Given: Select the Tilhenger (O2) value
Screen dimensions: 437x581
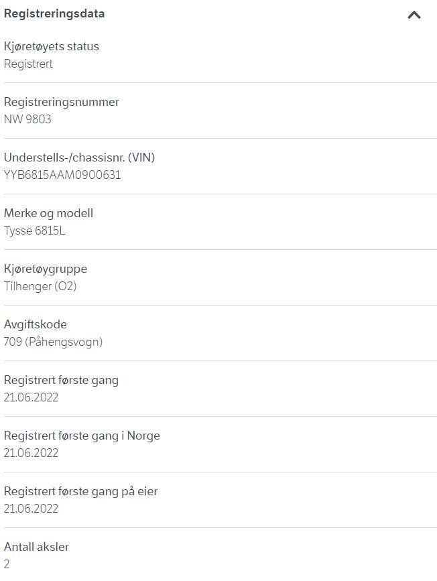Looking at the screenshot, I should (x=40, y=286).
